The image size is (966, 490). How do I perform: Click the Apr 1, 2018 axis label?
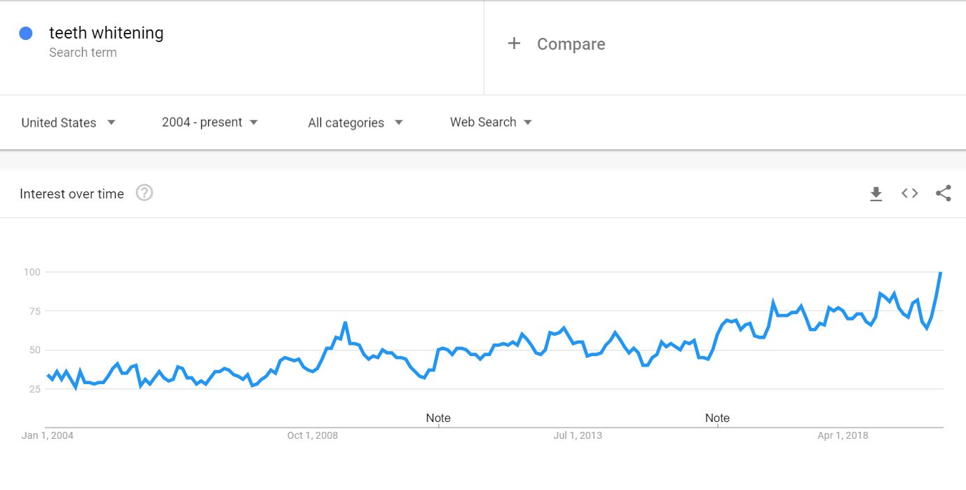click(843, 435)
